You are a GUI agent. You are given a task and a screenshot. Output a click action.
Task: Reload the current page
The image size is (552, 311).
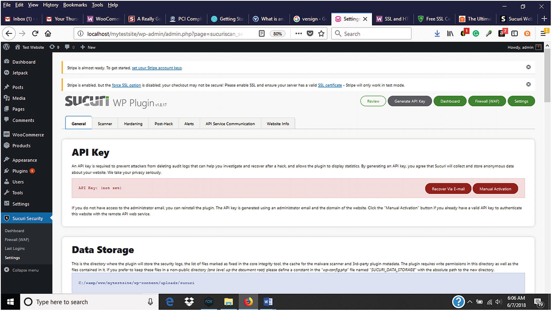pos(35,34)
